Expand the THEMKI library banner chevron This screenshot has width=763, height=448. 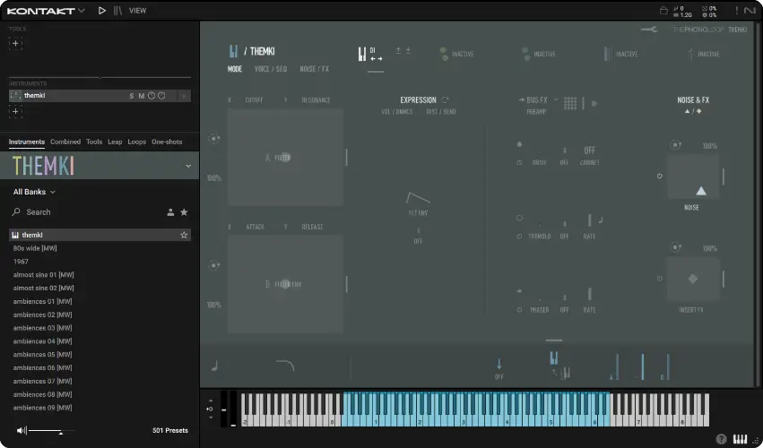(x=187, y=166)
